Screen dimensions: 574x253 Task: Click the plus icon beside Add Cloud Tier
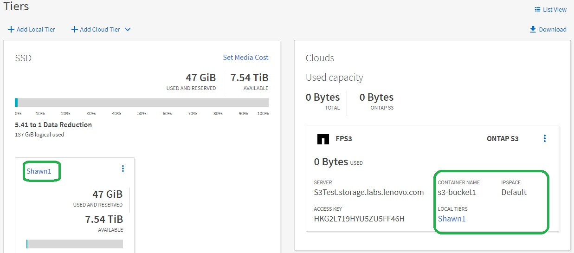click(x=74, y=30)
